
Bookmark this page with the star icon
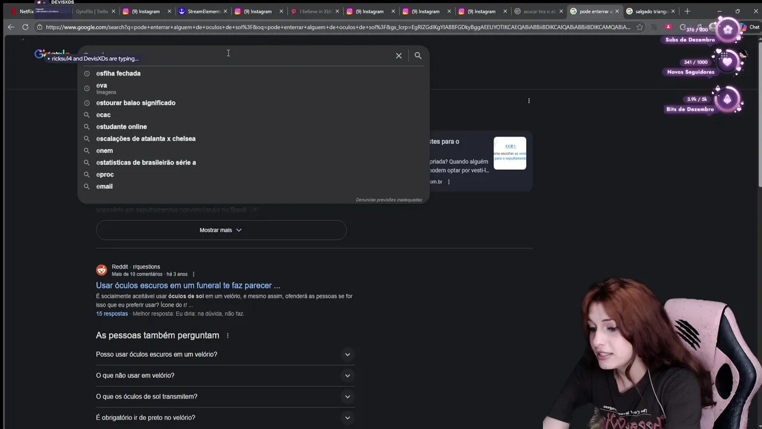click(639, 27)
